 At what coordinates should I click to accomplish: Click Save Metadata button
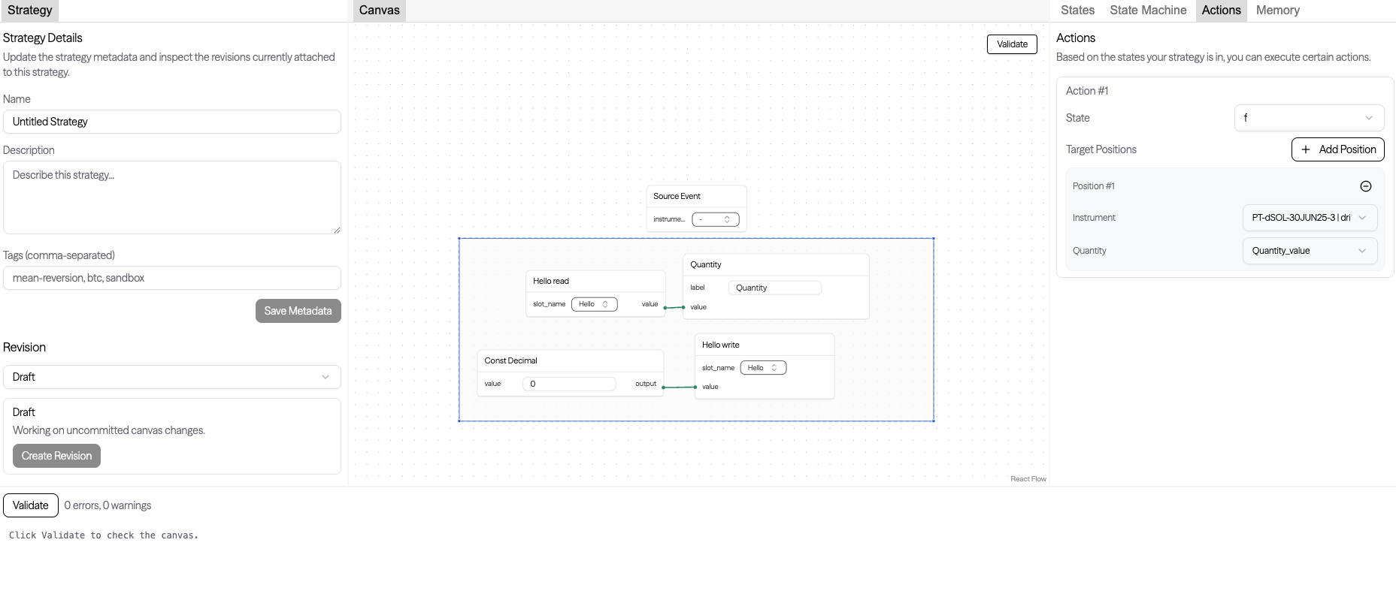298,311
